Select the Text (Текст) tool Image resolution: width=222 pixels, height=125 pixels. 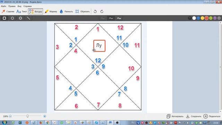[x=22, y=11]
